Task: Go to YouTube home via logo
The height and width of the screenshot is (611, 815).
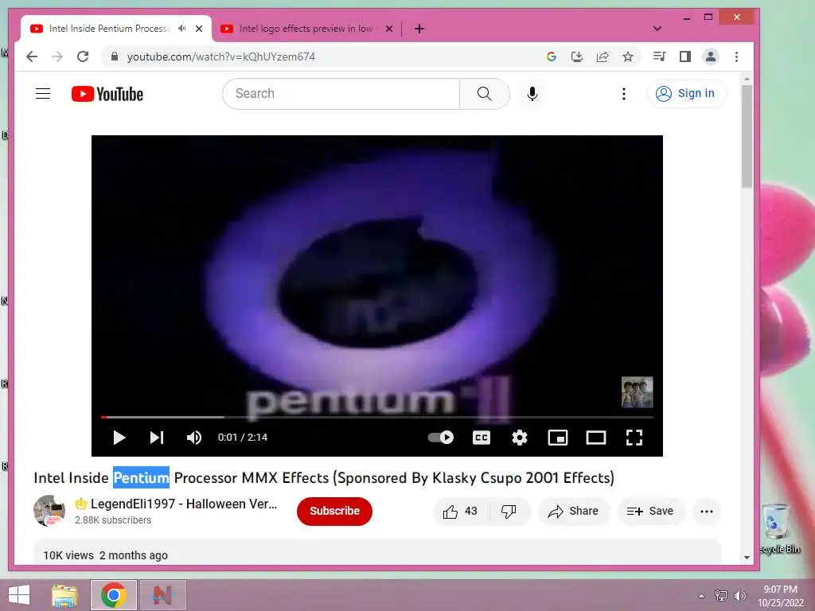Action: pyautogui.click(x=107, y=94)
